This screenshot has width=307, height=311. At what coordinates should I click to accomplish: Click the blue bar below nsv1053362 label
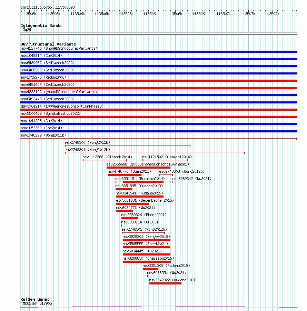click(159, 131)
